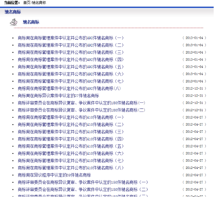Viewport: 214px width, 197px height.
Task: Open 410件驰名商标(六) article link
Action: click(71, 154)
